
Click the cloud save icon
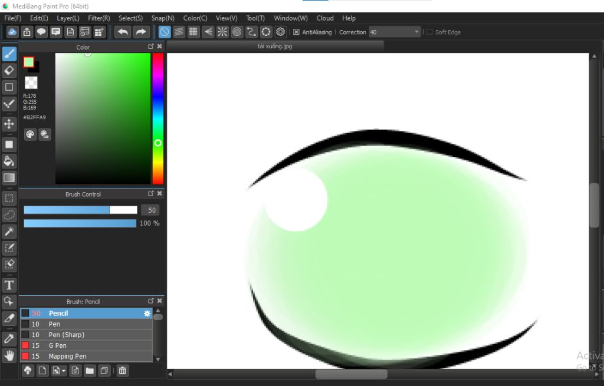(x=12, y=32)
